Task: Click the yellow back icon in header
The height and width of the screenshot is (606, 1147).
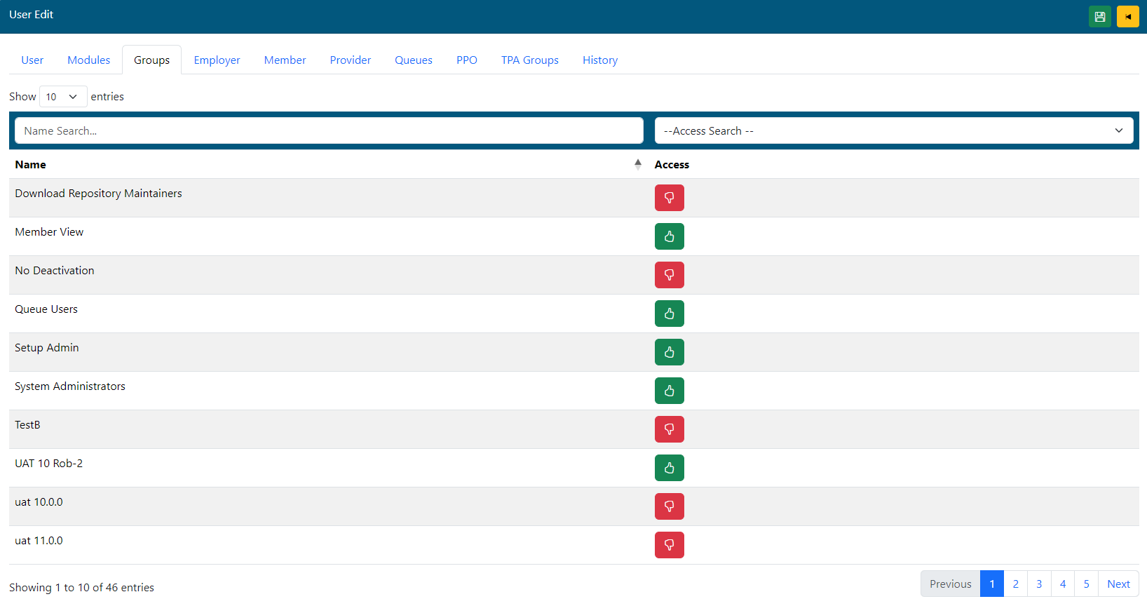Action: click(x=1127, y=17)
